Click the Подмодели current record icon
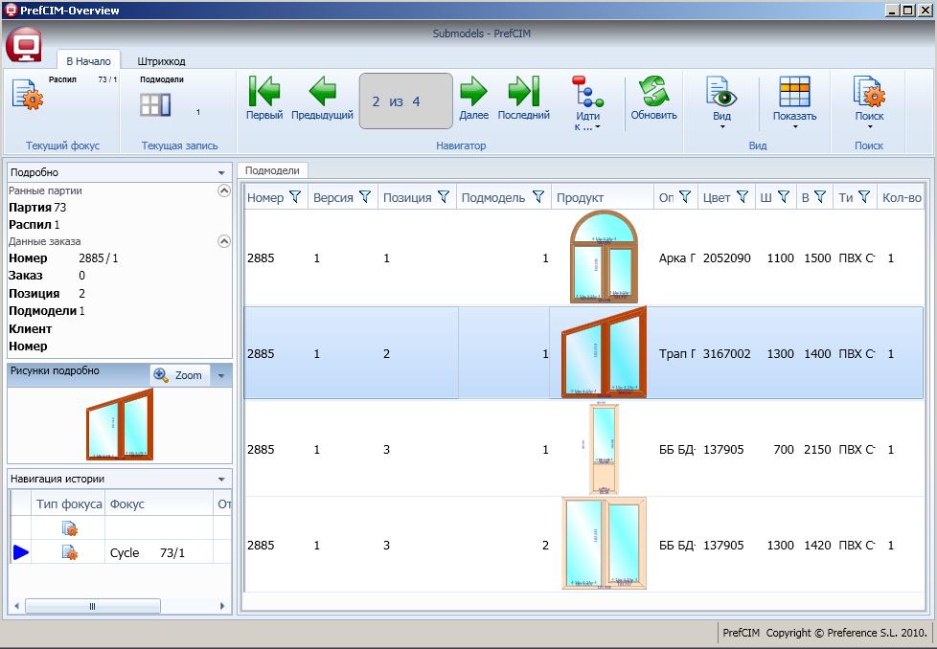937x649 pixels. pos(155,104)
